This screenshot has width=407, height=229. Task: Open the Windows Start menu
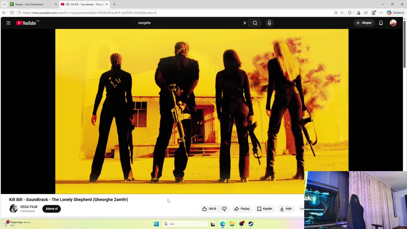156,224
